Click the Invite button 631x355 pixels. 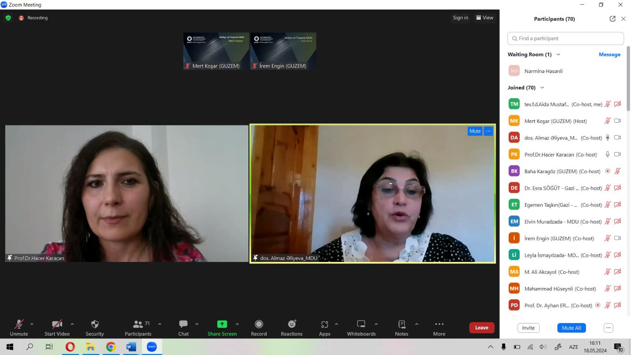tap(528, 328)
